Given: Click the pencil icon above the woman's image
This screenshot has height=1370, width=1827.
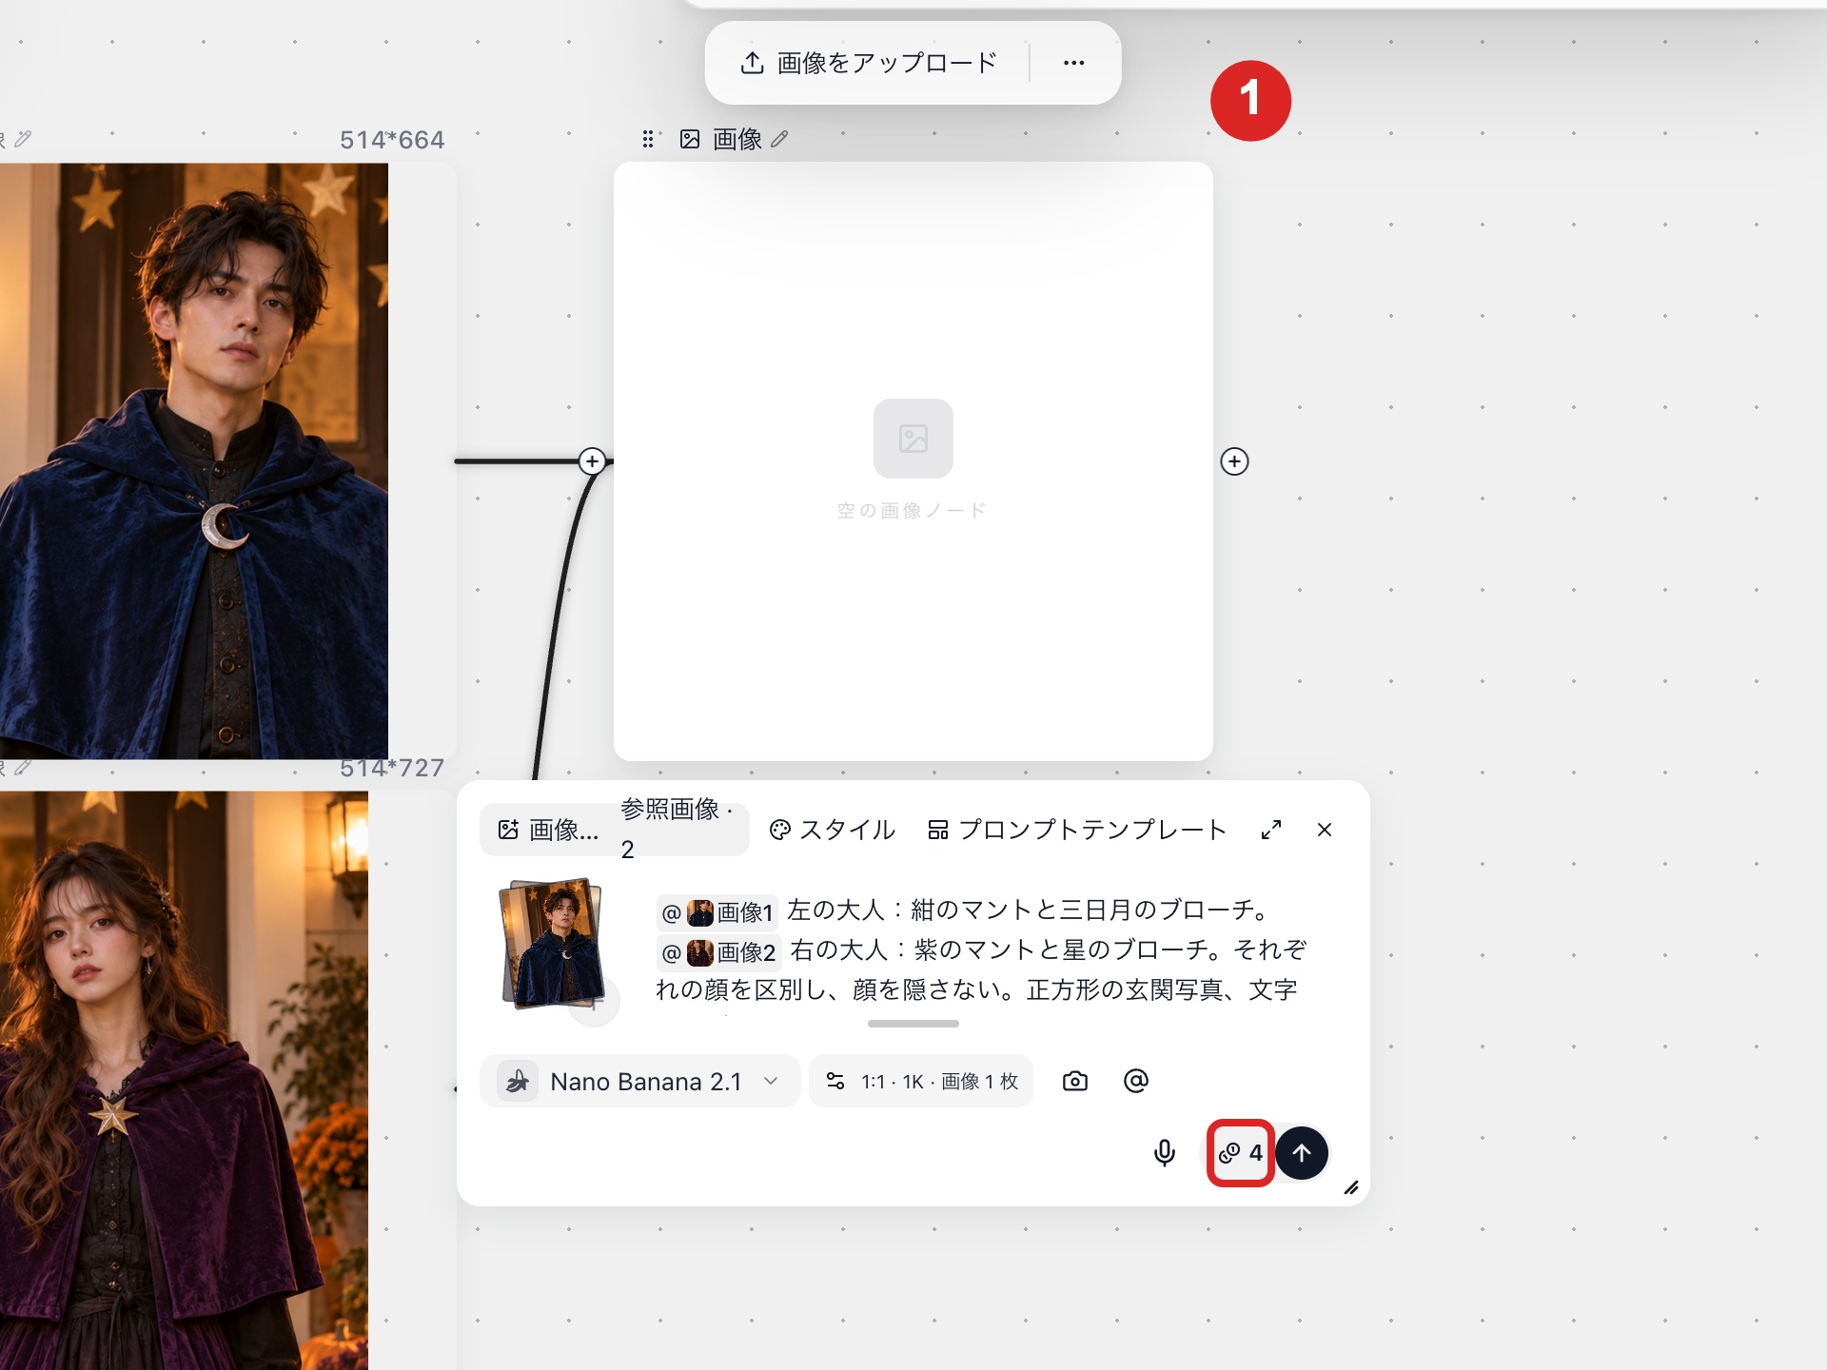Looking at the screenshot, I should point(23,767).
